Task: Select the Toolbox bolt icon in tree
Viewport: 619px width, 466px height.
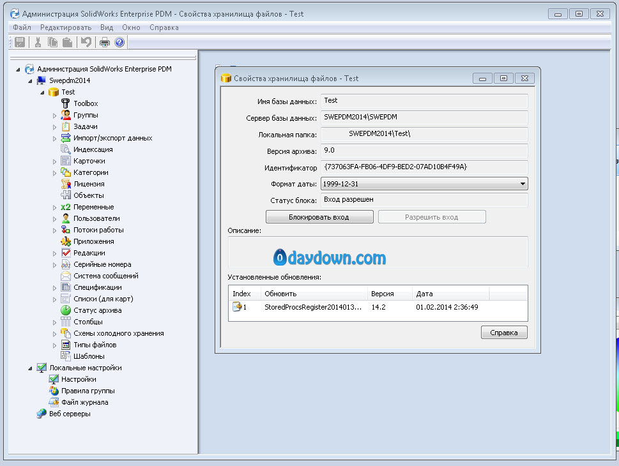Action: coord(66,103)
